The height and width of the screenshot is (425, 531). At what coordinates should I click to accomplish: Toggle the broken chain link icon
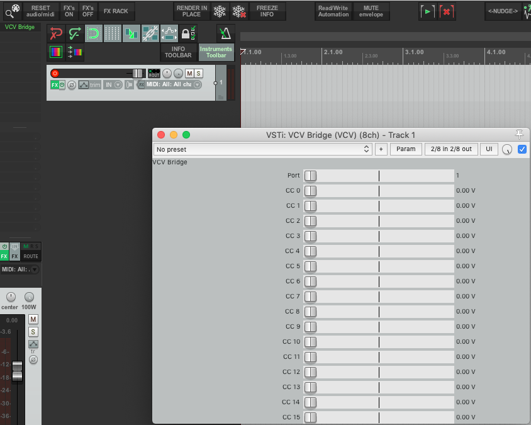[150, 33]
